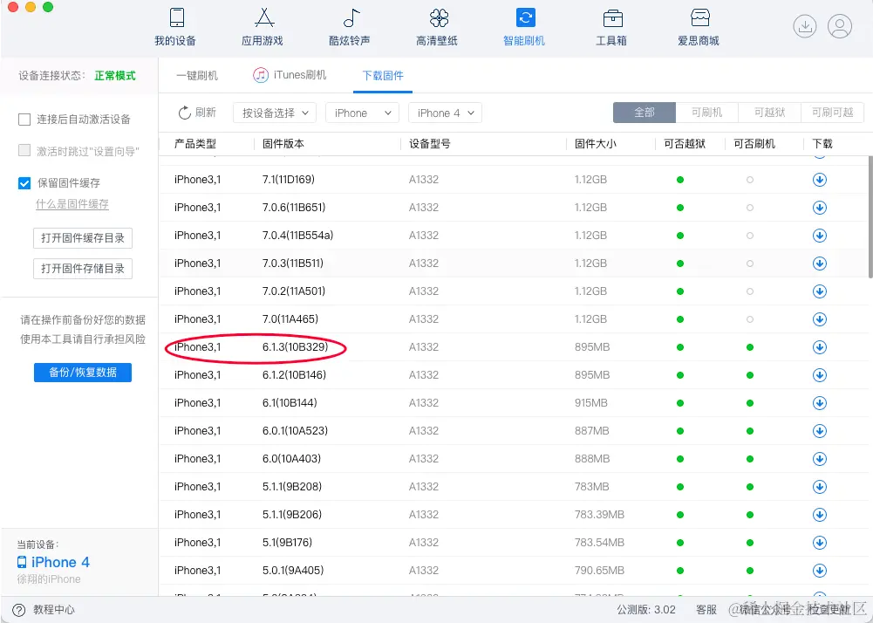This screenshot has height=623, width=873.
Task: Click the 正常模式 connection status
Action: pyautogui.click(x=115, y=76)
